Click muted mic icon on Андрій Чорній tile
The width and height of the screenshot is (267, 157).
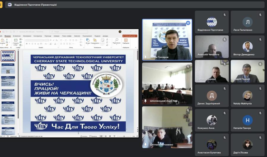coord(260,64)
